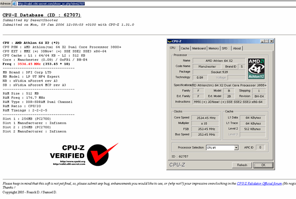Click the URL in the address bar
This screenshot has height=199, width=296.
coord(51,4)
